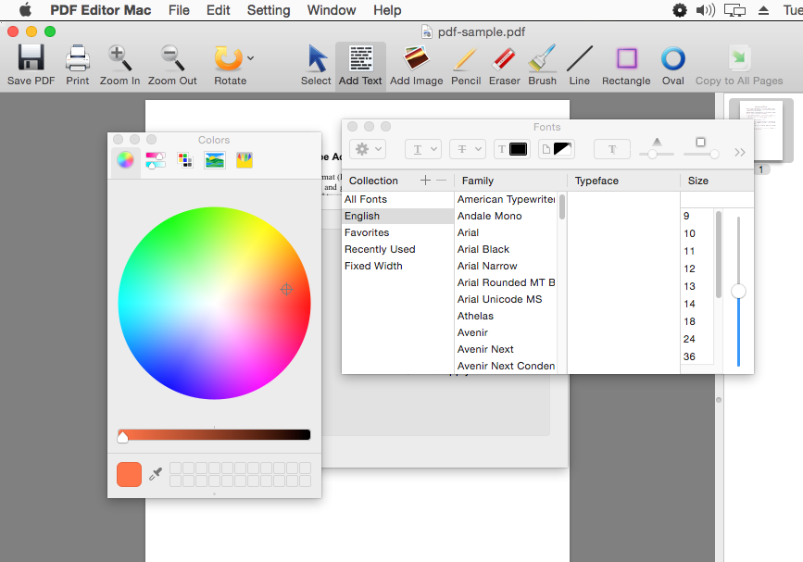Click the Save PDF toolbar icon
Viewport: 803px width, 562px height.
31,57
